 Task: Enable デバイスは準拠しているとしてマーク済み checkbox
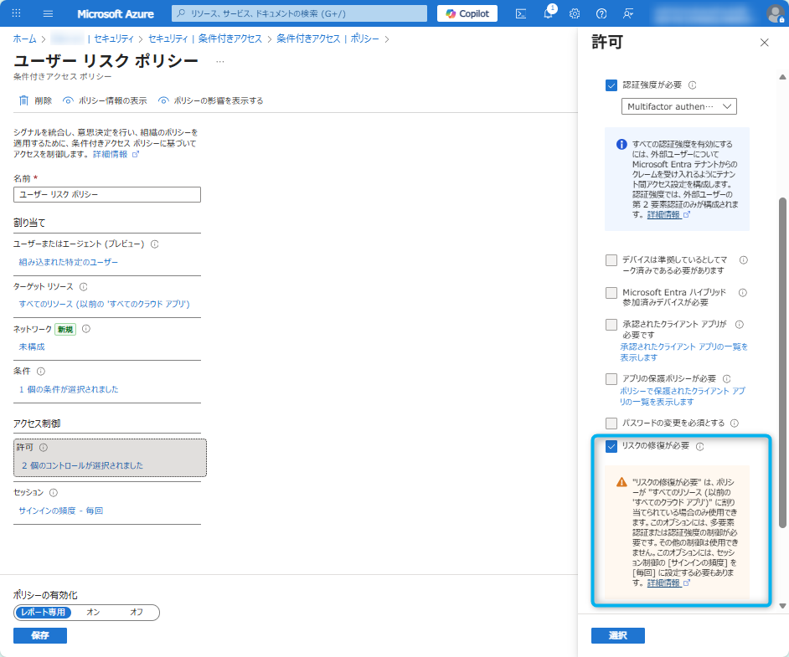tap(611, 261)
